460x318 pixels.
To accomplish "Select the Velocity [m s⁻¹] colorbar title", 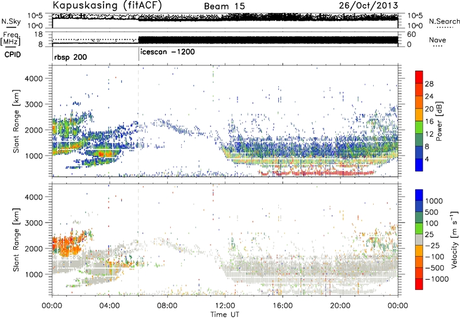I will click(x=454, y=239).
